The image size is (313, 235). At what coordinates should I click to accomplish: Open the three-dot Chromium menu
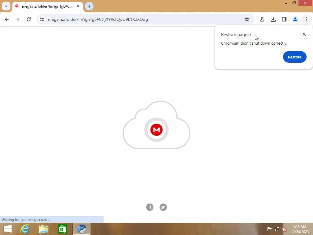(306, 19)
